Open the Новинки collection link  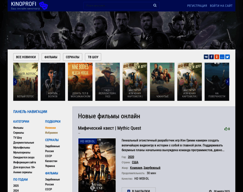51,128
